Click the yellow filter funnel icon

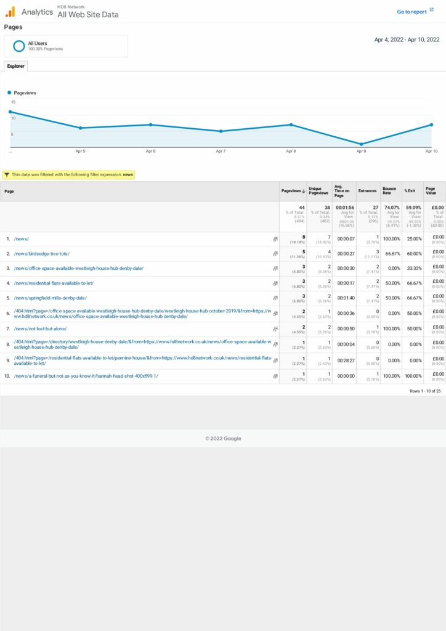pos(7,174)
